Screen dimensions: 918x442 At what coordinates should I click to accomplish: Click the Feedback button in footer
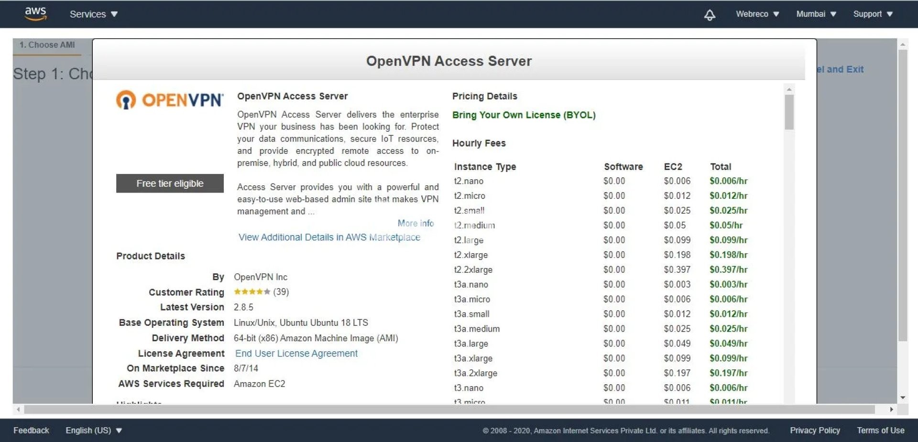click(x=31, y=431)
